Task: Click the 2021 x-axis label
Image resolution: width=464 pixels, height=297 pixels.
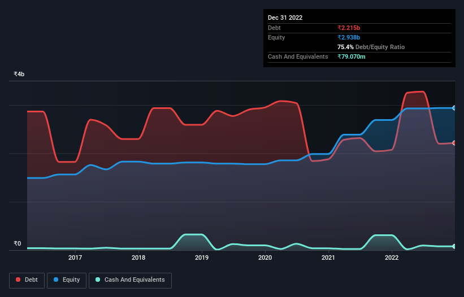Action: (x=328, y=257)
